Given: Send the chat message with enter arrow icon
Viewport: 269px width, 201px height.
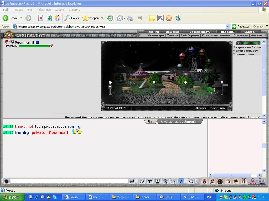Looking at the screenshot, I should point(132,181).
